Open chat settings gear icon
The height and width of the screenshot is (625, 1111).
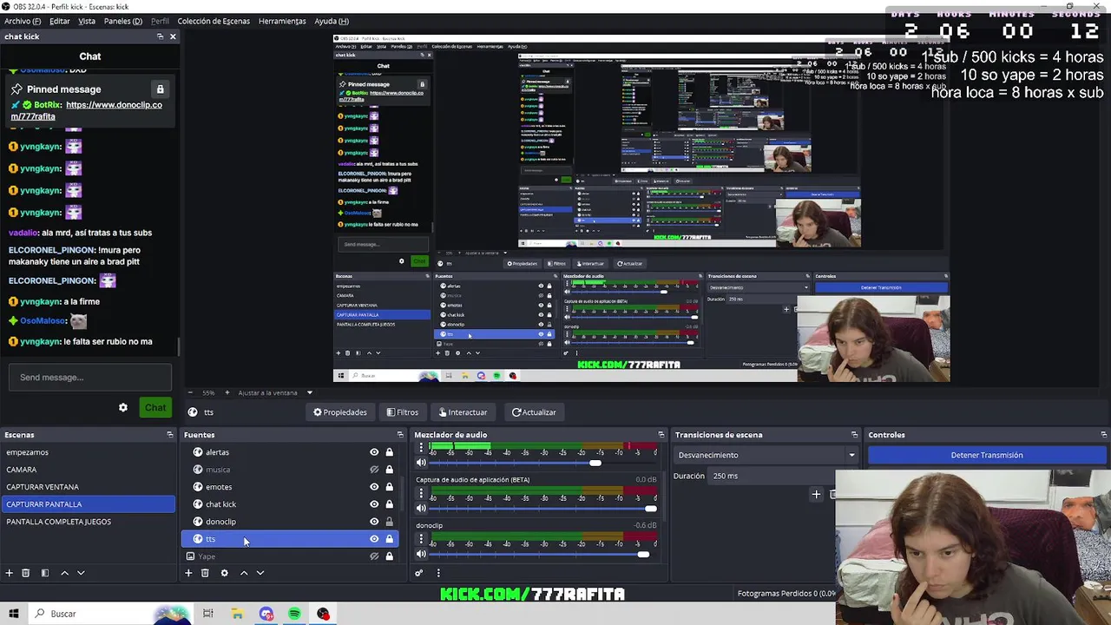[x=123, y=408]
